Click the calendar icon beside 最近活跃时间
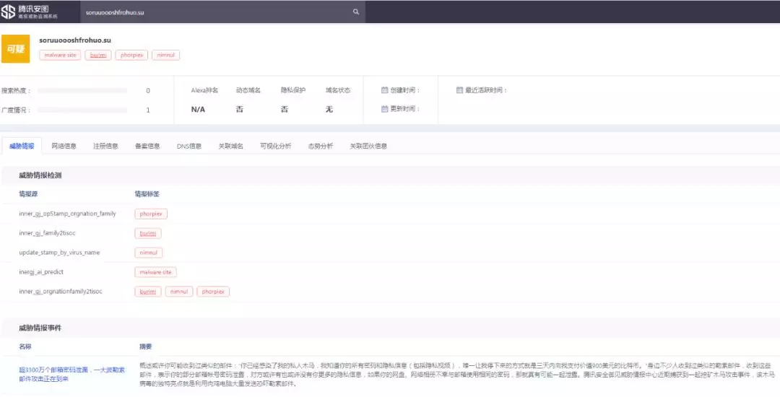780x397 pixels. (459, 90)
